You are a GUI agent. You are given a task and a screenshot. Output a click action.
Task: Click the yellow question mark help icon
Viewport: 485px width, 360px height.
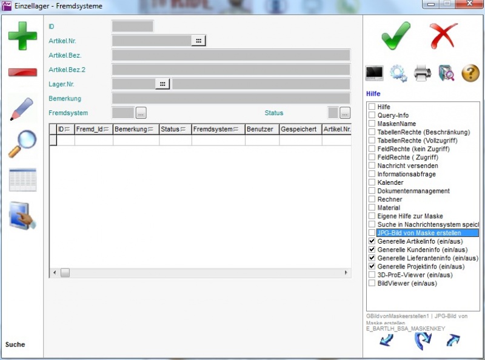[x=470, y=73]
